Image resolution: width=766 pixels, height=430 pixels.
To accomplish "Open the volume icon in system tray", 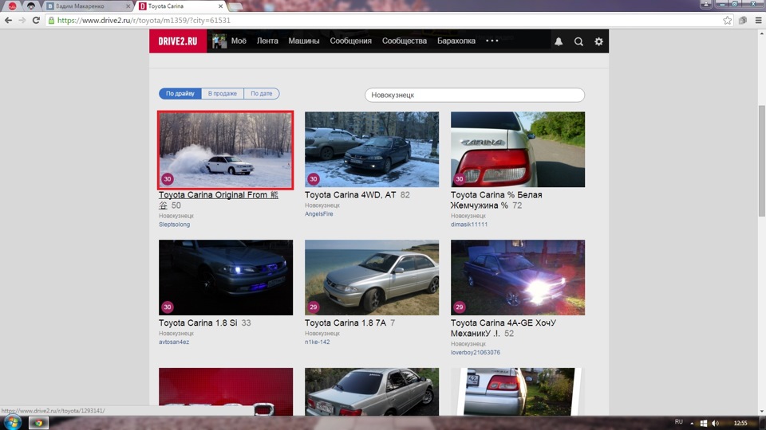I will 715,423.
